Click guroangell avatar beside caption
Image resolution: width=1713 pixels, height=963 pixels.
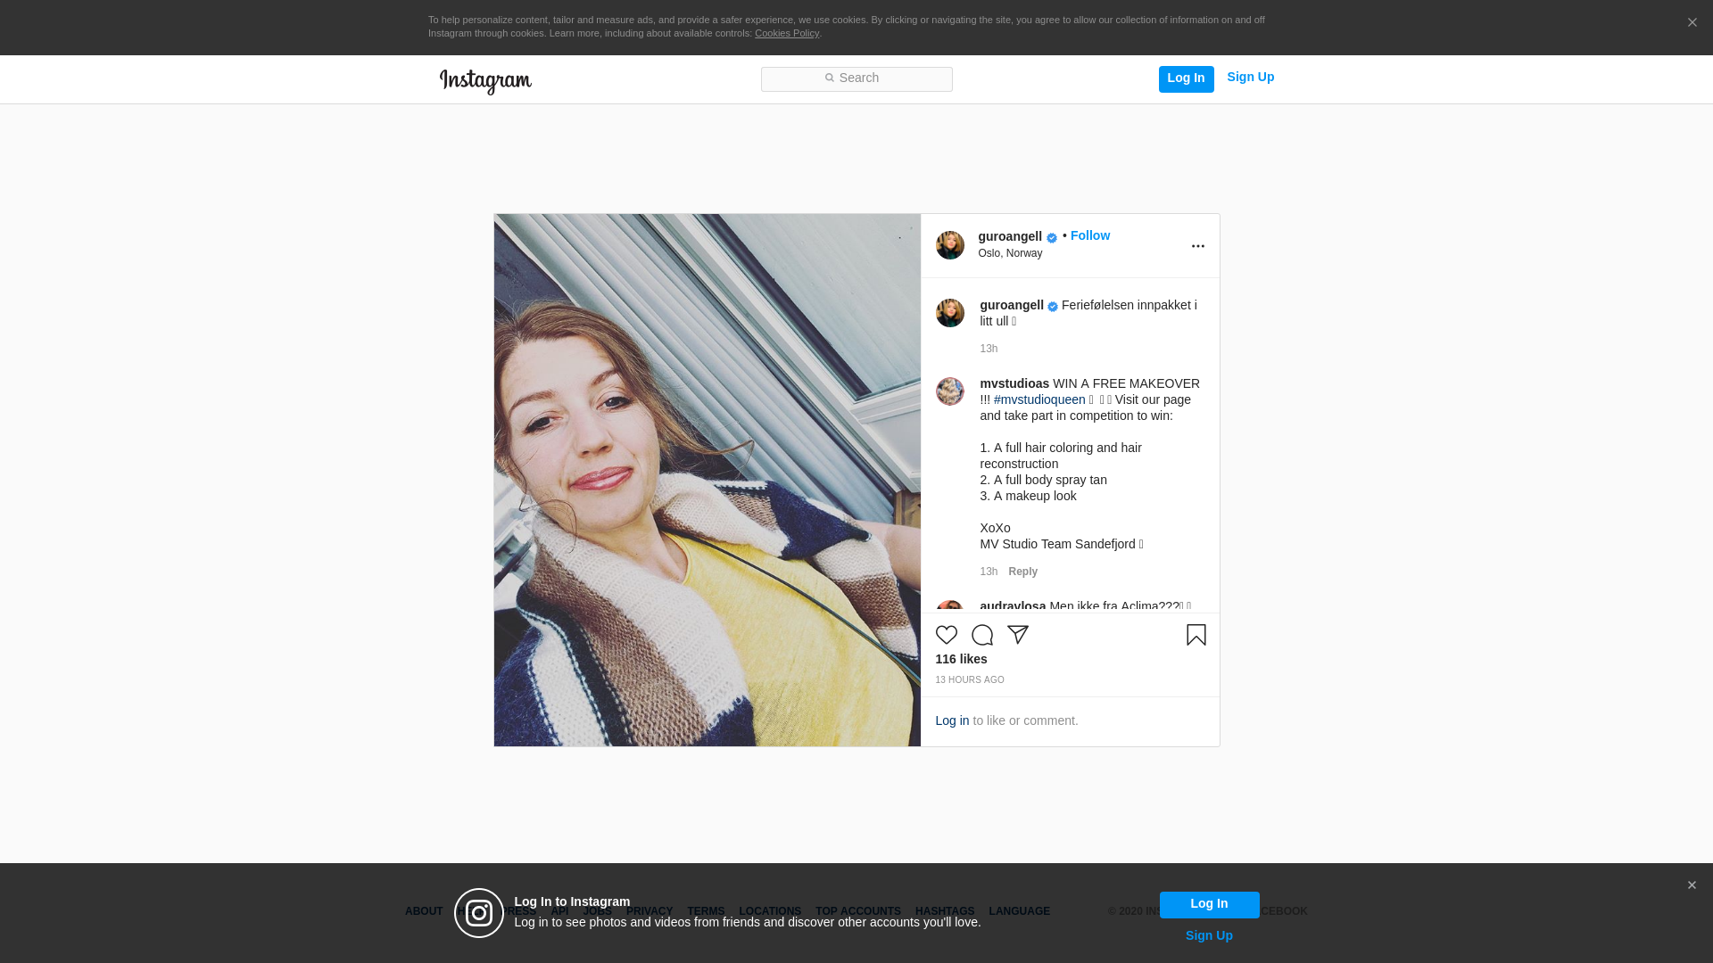pos(949,313)
